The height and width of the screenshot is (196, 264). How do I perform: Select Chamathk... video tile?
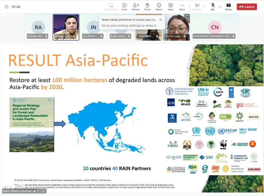tap(149, 35)
